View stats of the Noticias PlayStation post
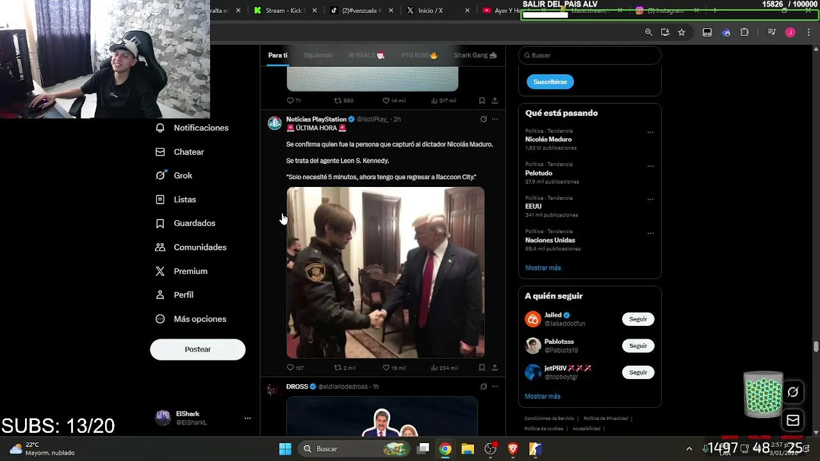This screenshot has width=820, height=461. pos(444,368)
